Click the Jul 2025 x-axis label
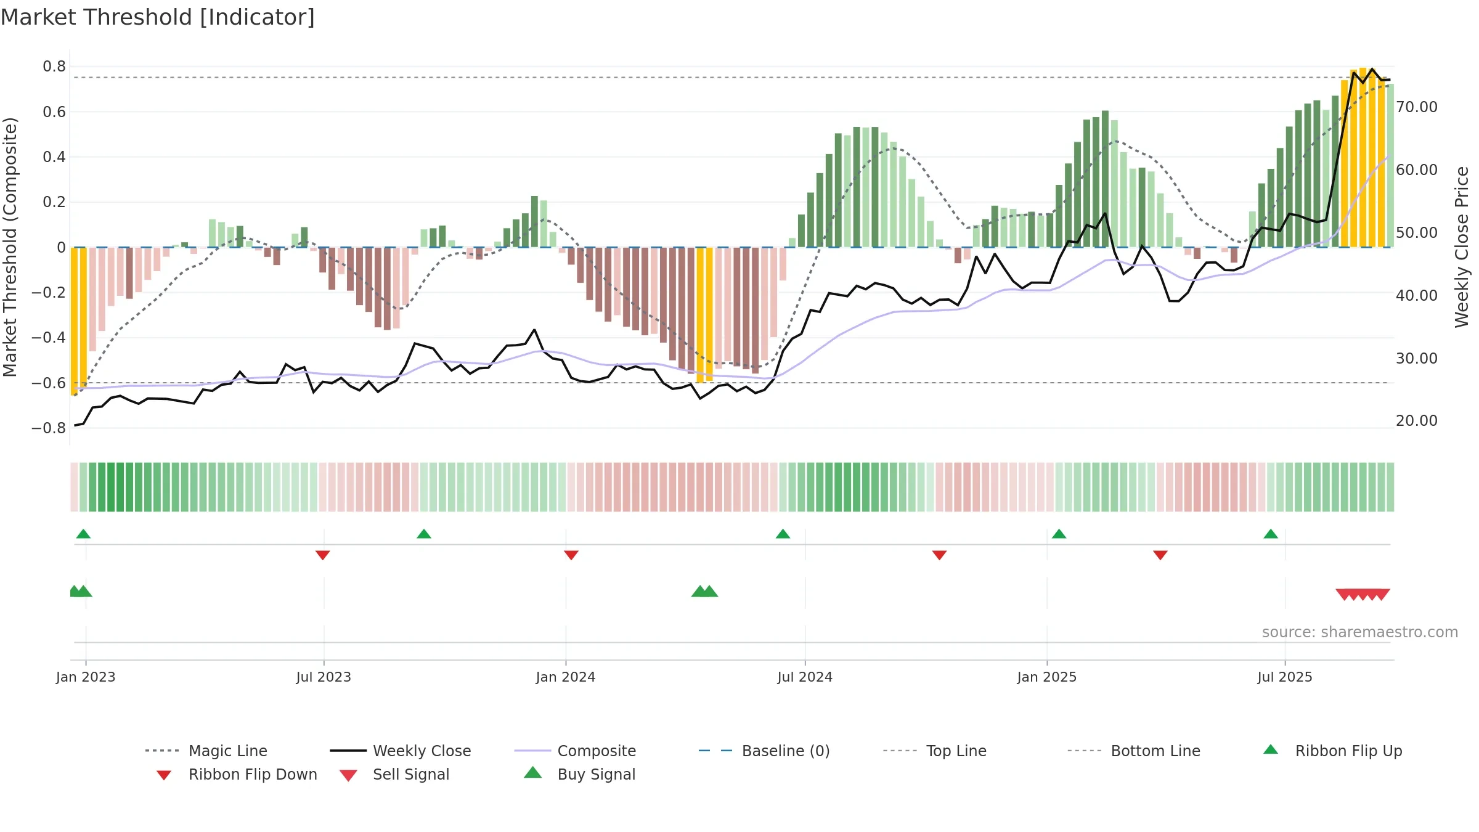Viewport: 1479px width, 832px height. pos(1285,677)
